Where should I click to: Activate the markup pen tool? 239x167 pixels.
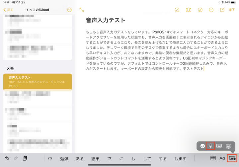pyautogui.click(x=200, y=10)
